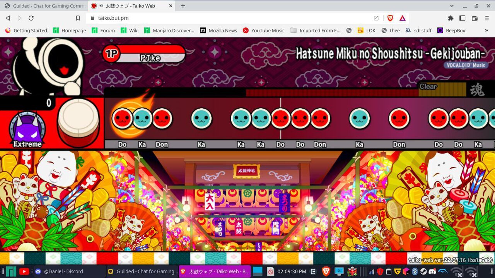Click the flaming Don note at hit circle
Screen dimensions: 495x278
click(123, 118)
